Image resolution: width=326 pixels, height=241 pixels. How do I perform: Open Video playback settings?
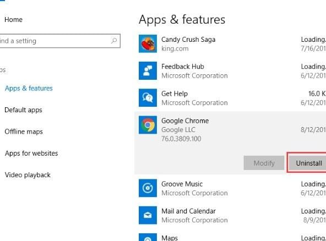click(28, 175)
